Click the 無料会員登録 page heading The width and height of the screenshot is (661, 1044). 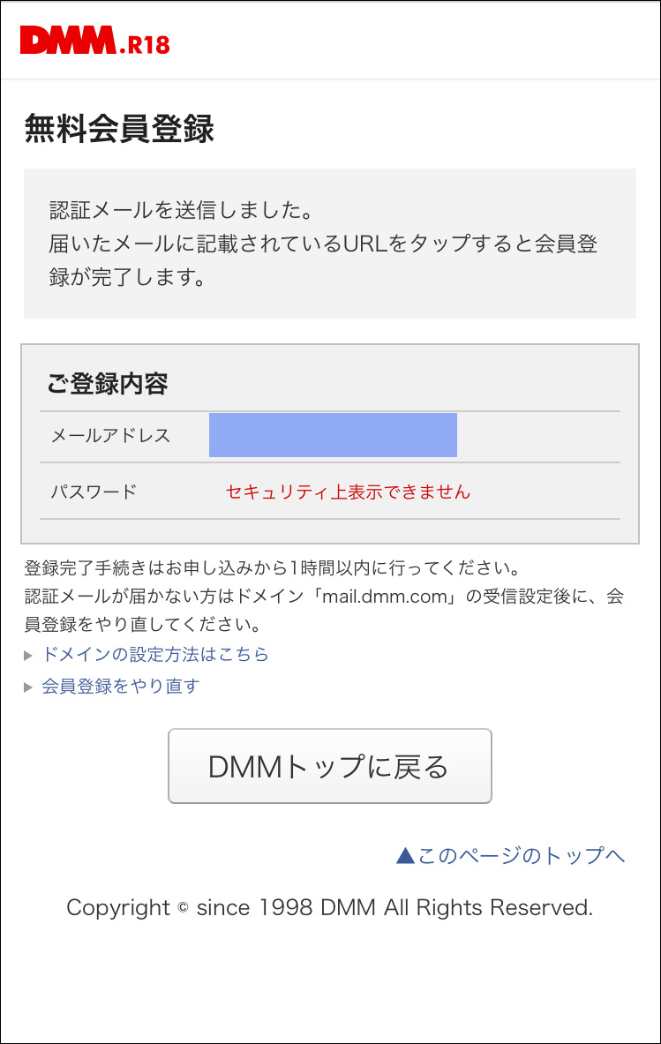(119, 130)
